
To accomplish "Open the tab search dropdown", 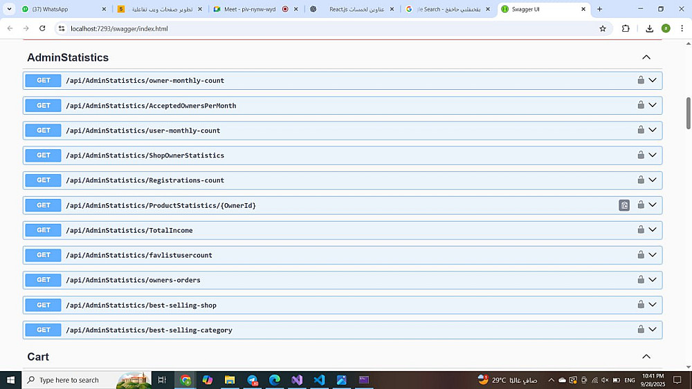I will coord(9,9).
